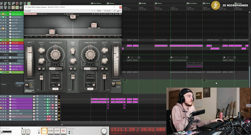Click the Pause transport button

tap(50, 131)
